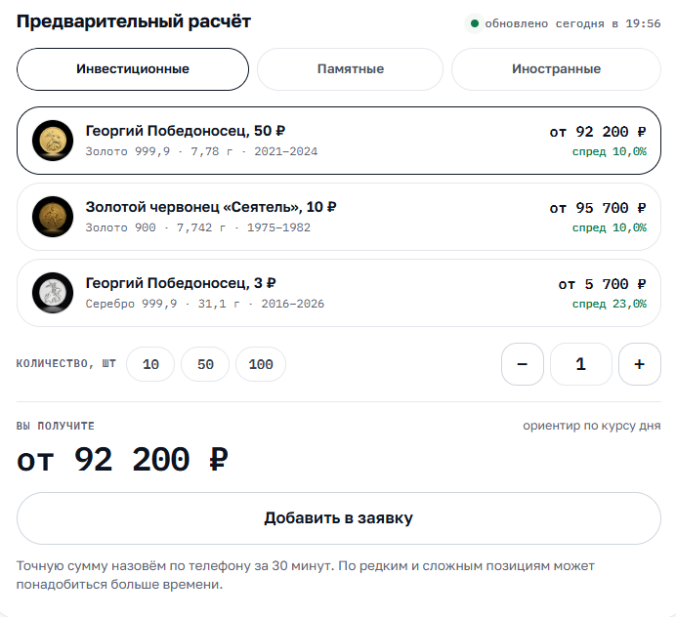Click the обновлено сегодня в 19:56 text
The width and height of the screenshot is (676, 617).
[572, 23]
